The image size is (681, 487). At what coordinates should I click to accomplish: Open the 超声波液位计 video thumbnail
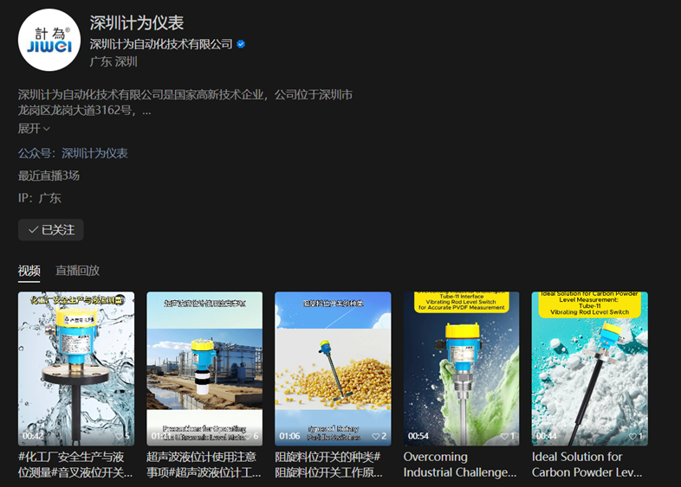coord(204,368)
